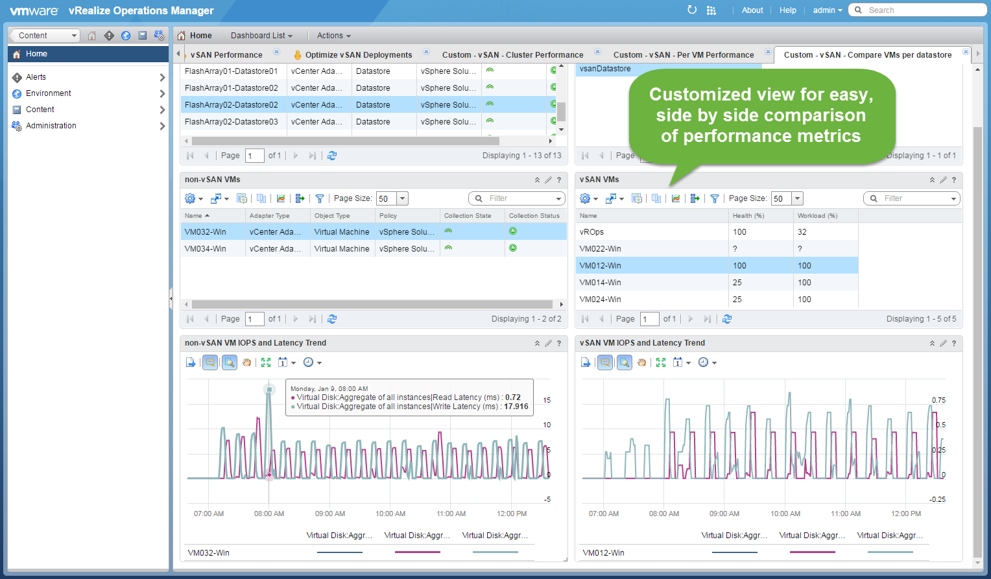Screen dimensions: 991x579
Task: Select VM034-Win row in non-vSAN VMs
Action: [374, 248]
